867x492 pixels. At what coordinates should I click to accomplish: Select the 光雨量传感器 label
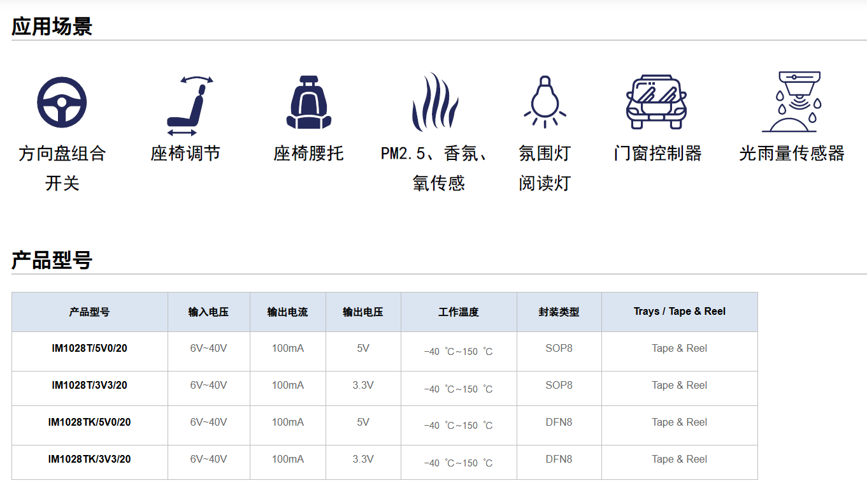click(x=791, y=154)
